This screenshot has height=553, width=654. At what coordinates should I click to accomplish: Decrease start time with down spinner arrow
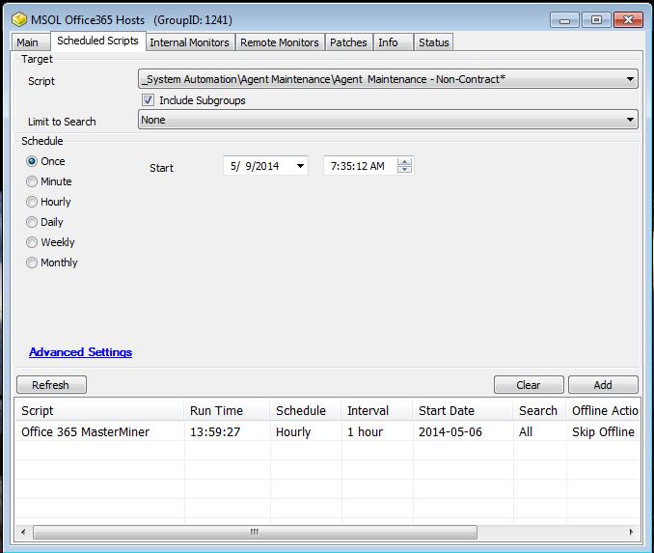pos(404,169)
